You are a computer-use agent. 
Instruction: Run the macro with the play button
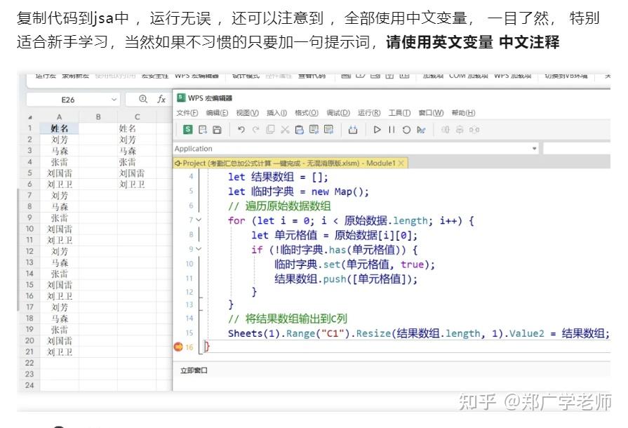tap(378, 129)
